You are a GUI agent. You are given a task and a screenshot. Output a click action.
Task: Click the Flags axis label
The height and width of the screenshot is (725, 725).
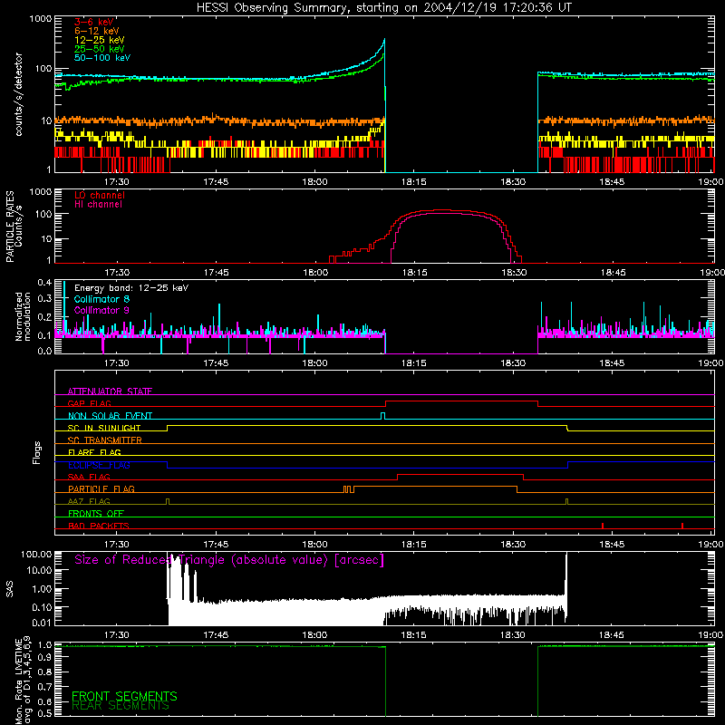click(37, 452)
